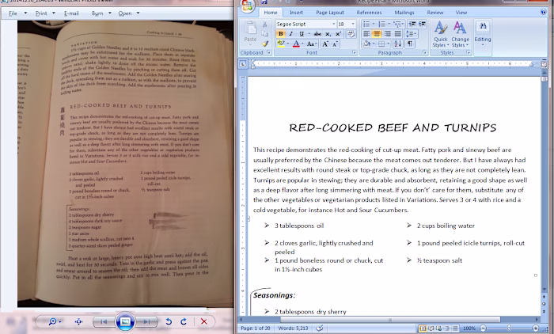Click the Change Styles button
Image resolution: width=554 pixels, height=334 pixels.
click(x=460, y=34)
